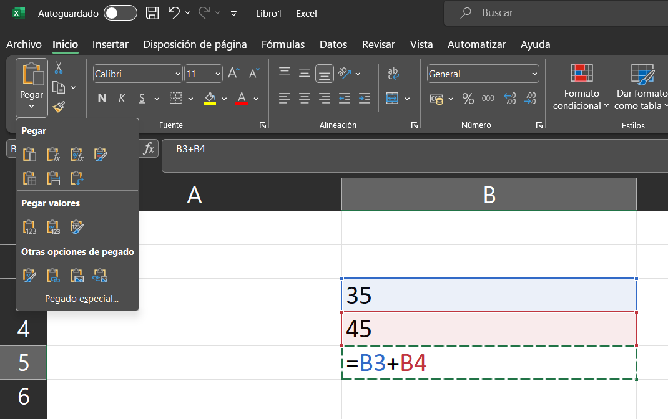Click the Undo arrow icon

[174, 13]
